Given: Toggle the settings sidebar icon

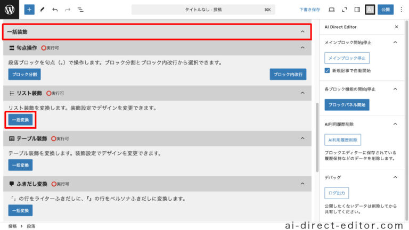Looking at the screenshot, I should 357,10.
